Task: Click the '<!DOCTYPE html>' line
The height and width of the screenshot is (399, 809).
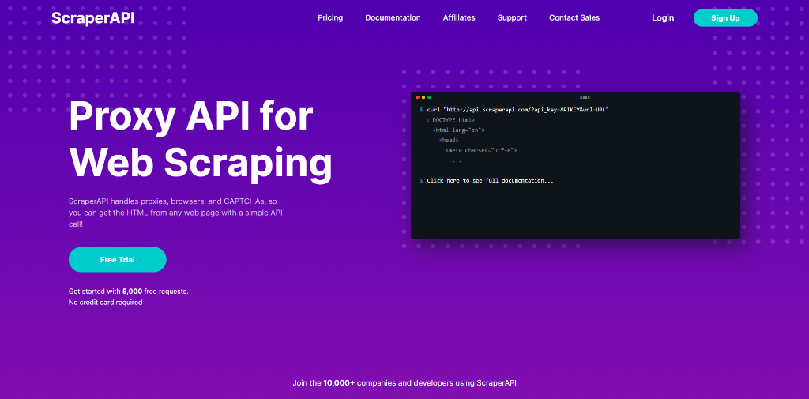Action: (x=450, y=120)
